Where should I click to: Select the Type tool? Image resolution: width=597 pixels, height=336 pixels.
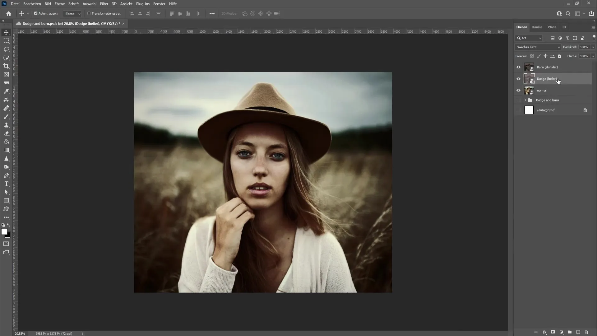(x=6, y=184)
